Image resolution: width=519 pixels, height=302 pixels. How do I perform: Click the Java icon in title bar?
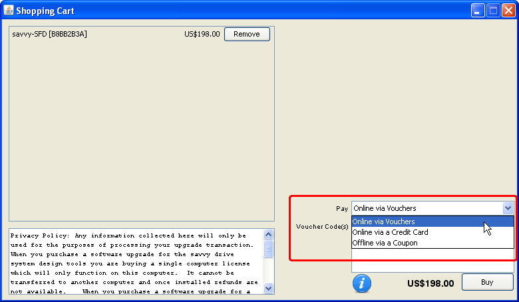[x=9, y=10]
